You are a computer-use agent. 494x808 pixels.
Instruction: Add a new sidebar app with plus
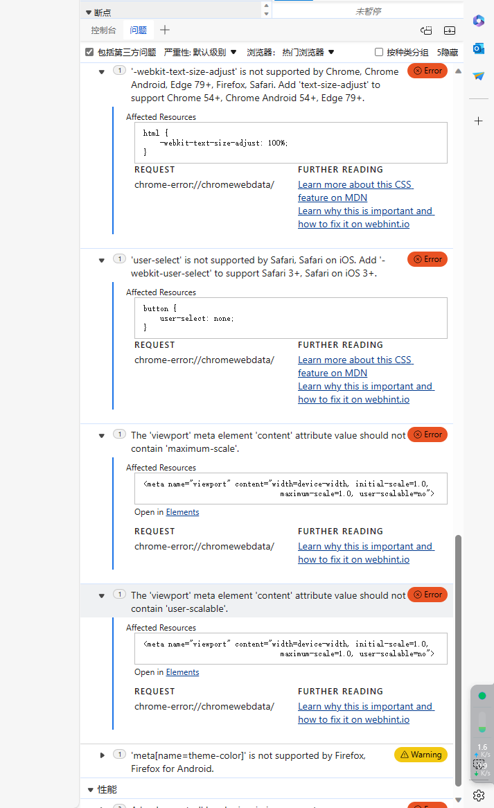coord(479,121)
